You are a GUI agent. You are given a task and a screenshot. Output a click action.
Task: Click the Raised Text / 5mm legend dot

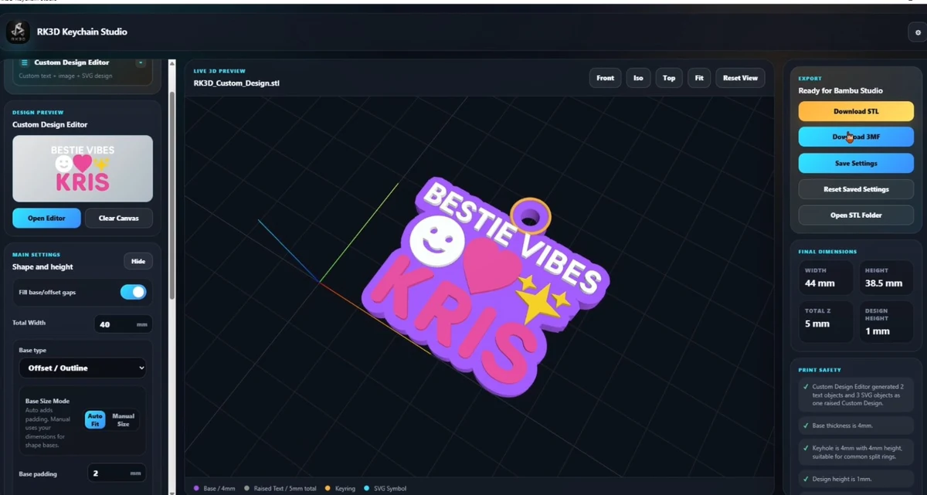point(246,488)
